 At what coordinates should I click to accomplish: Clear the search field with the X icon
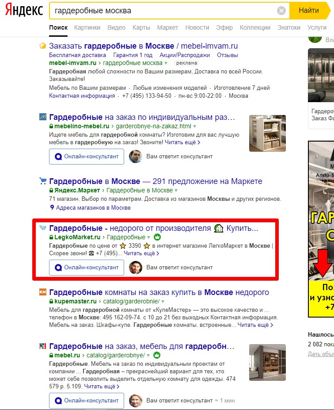[281, 11]
